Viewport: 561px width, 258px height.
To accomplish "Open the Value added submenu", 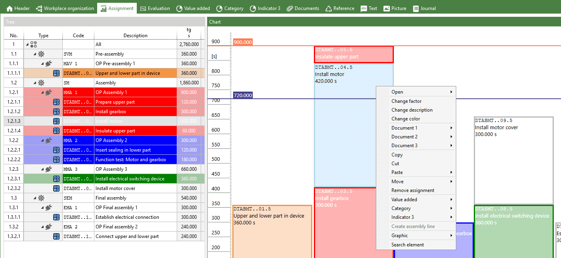I will click(x=404, y=200).
